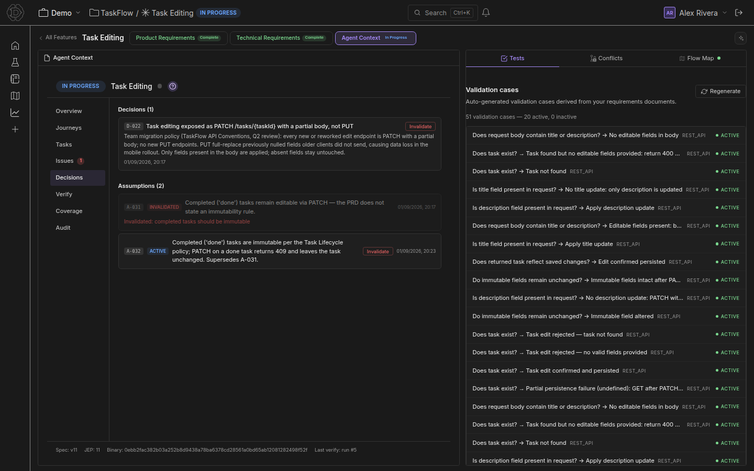
Task: Open the 'Apply title update' validation case
Action: tap(606, 244)
